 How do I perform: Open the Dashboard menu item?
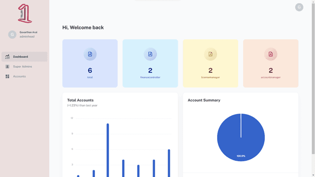pos(25,57)
